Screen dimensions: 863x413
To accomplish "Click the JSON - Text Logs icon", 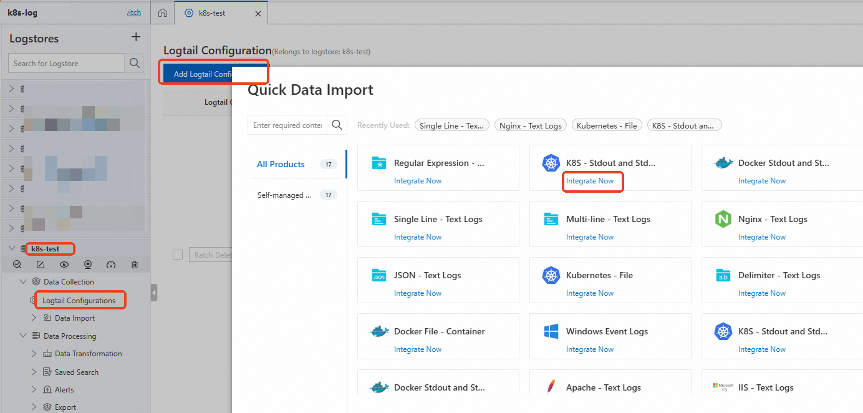I will click(x=379, y=276).
